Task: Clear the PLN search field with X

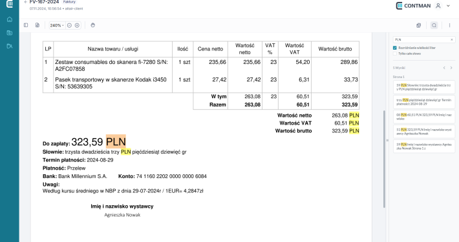Action: pyautogui.click(x=451, y=39)
